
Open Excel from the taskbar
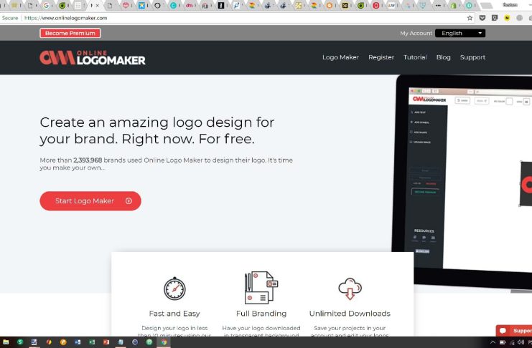pos(92,342)
